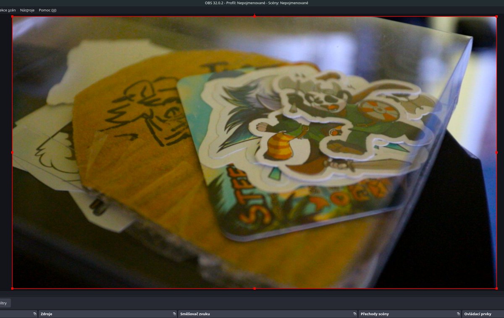Image resolution: width=504 pixels, height=318 pixels.
Task: Click the Ovládací prvky dock title
Action: pos(478,314)
